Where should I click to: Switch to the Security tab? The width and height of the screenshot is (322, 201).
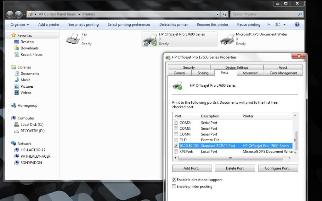[189, 68]
